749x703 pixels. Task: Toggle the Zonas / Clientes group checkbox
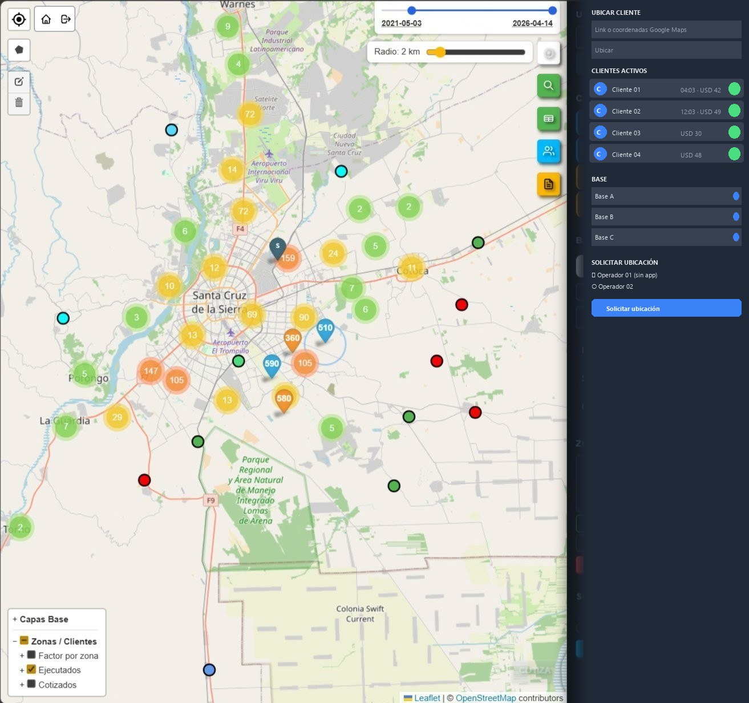pos(24,640)
